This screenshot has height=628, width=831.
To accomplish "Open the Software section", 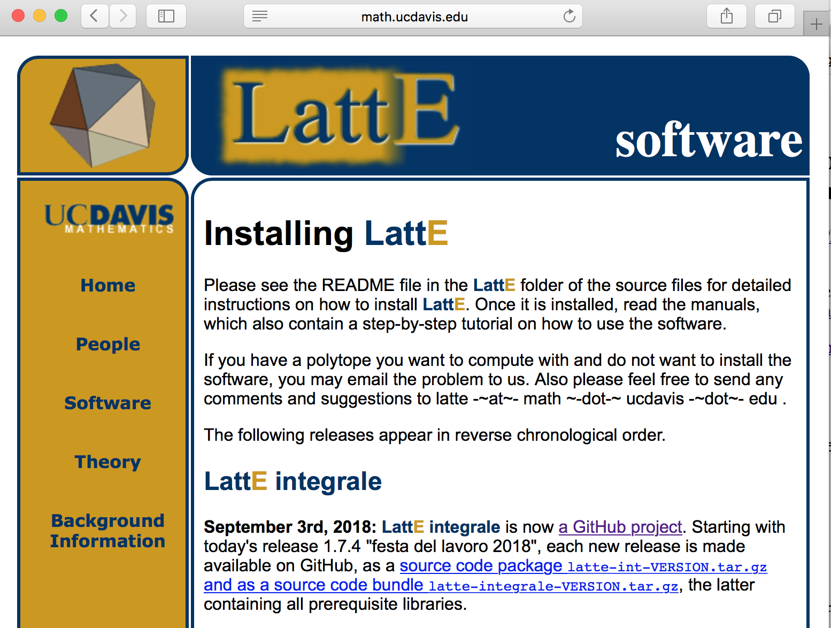I will coord(108,403).
